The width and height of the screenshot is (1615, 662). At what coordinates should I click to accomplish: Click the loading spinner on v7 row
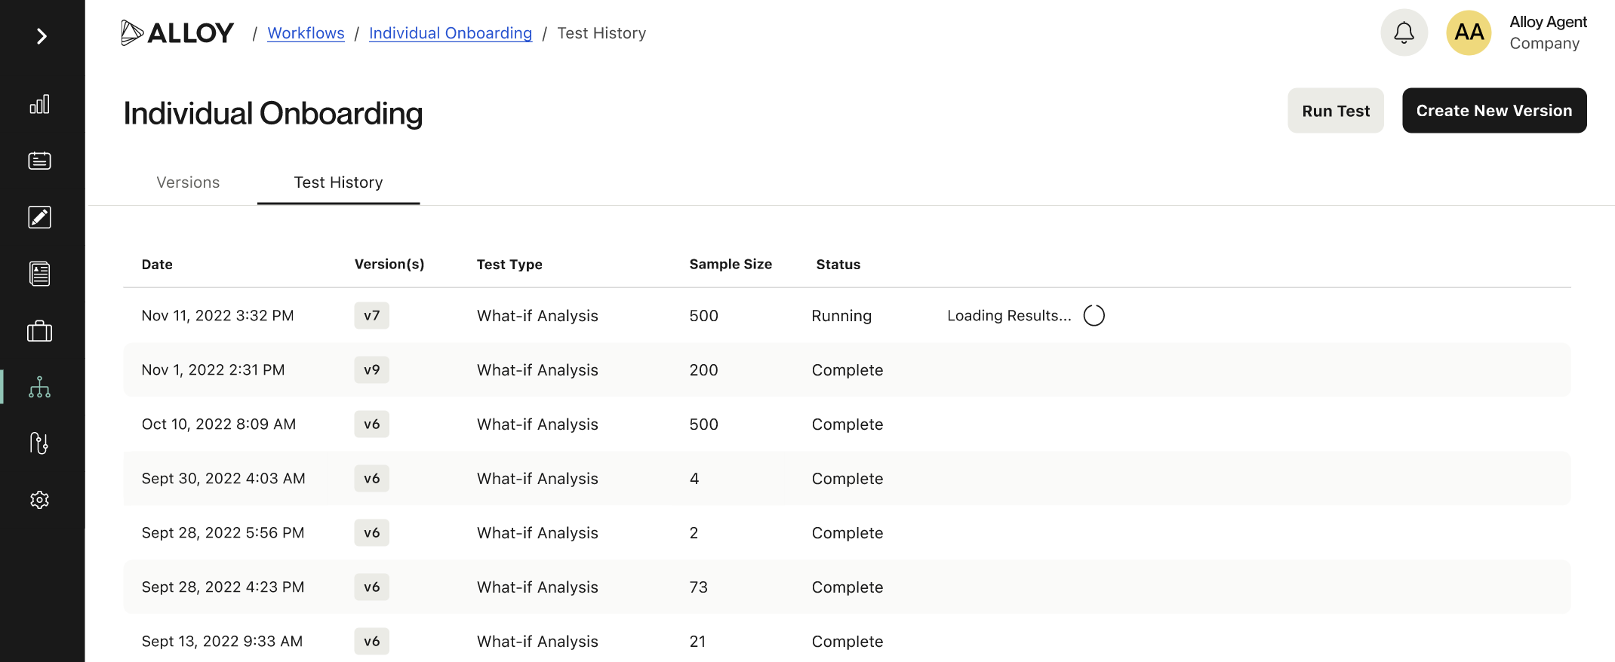tap(1094, 315)
